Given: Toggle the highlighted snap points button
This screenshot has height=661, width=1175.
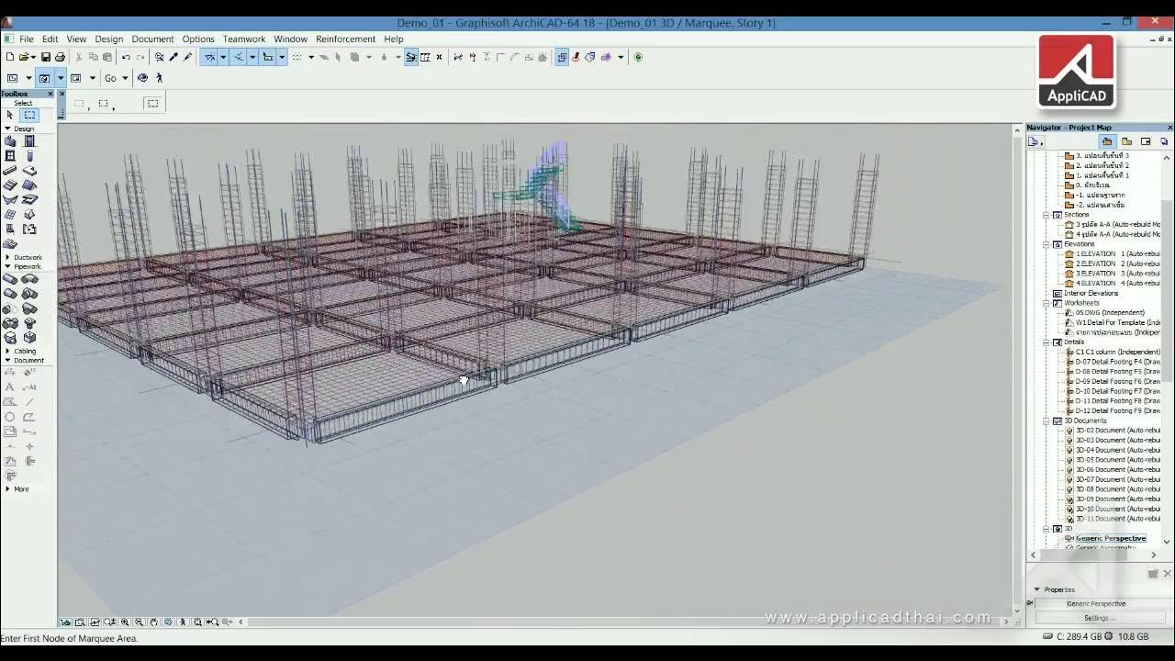Looking at the screenshot, I should click(239, 57).
